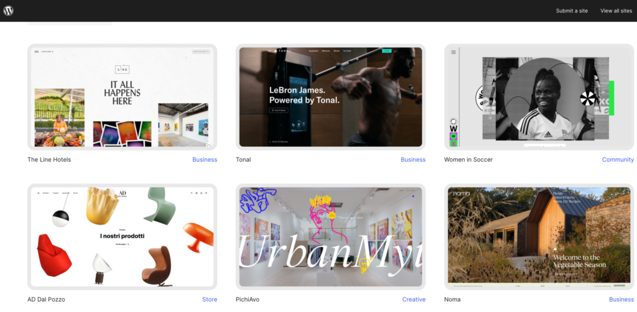Select the Women in Soccer title
This screenshot has width=637, height=312.
[468, 160]
